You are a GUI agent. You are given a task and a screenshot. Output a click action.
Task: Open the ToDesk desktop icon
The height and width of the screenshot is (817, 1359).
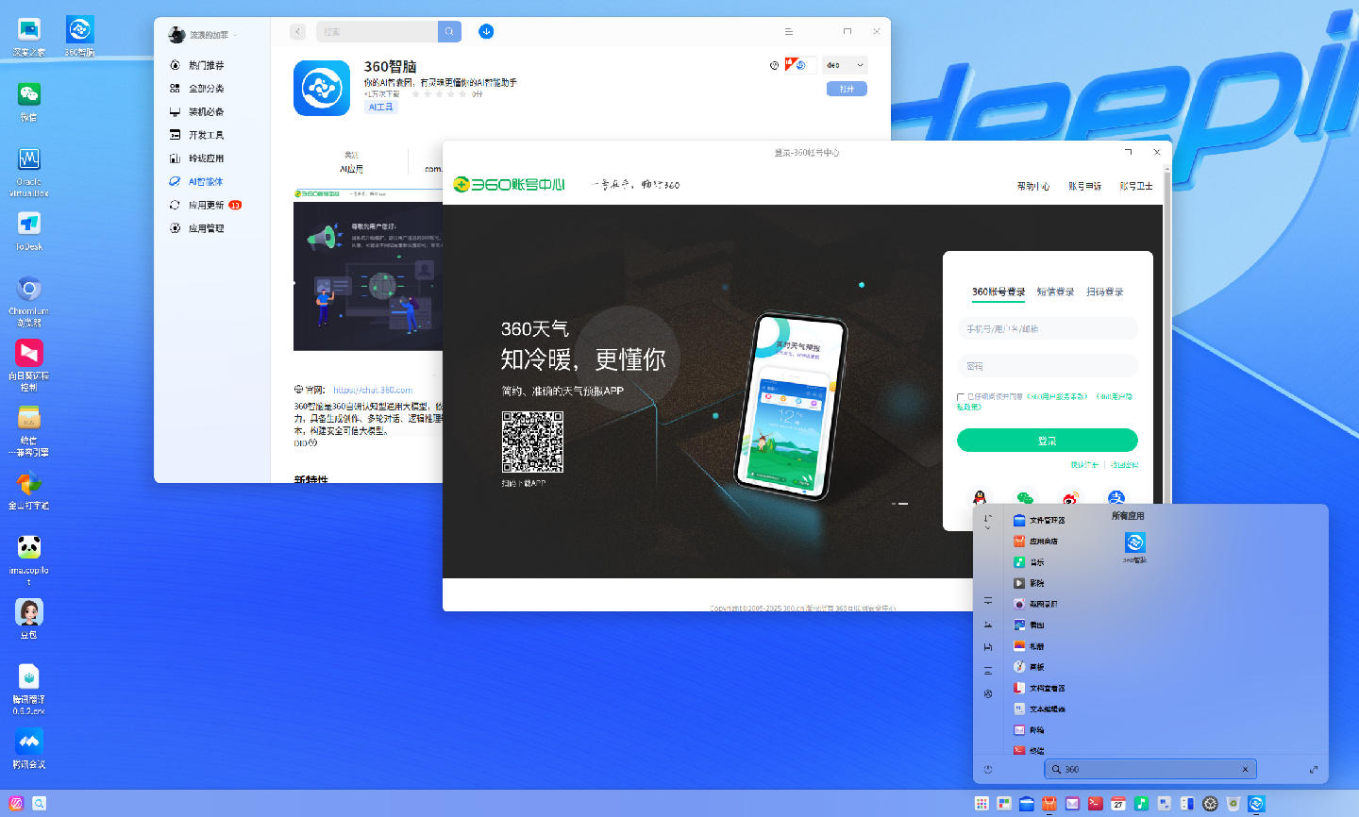29,229
